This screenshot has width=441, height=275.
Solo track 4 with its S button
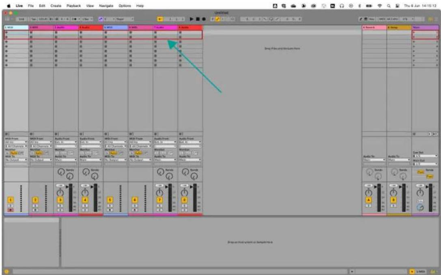tap(85, 206)
